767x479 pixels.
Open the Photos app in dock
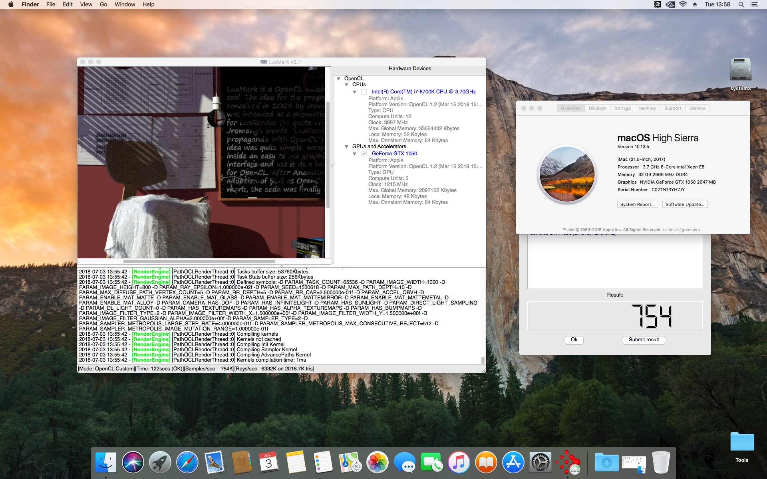click(x=378, y=463)
